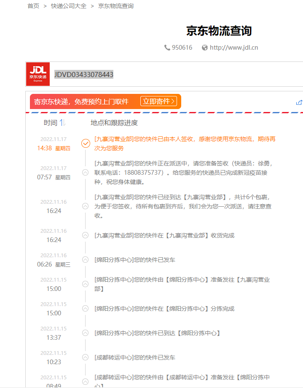
Task: Click courier phone 18808375737 text
Action: point(142,173)
